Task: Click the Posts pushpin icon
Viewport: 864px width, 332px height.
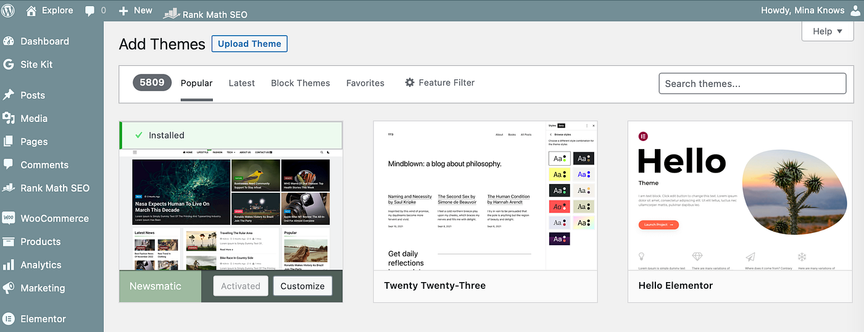Action: point(9,95)
